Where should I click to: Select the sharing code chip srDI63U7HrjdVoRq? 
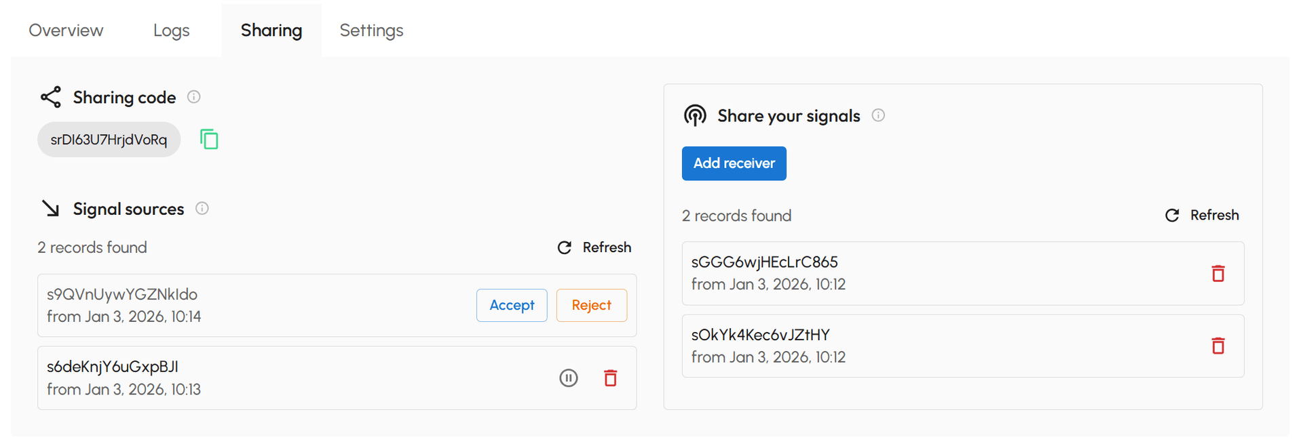pyautogui.click(x=109, y=139)
